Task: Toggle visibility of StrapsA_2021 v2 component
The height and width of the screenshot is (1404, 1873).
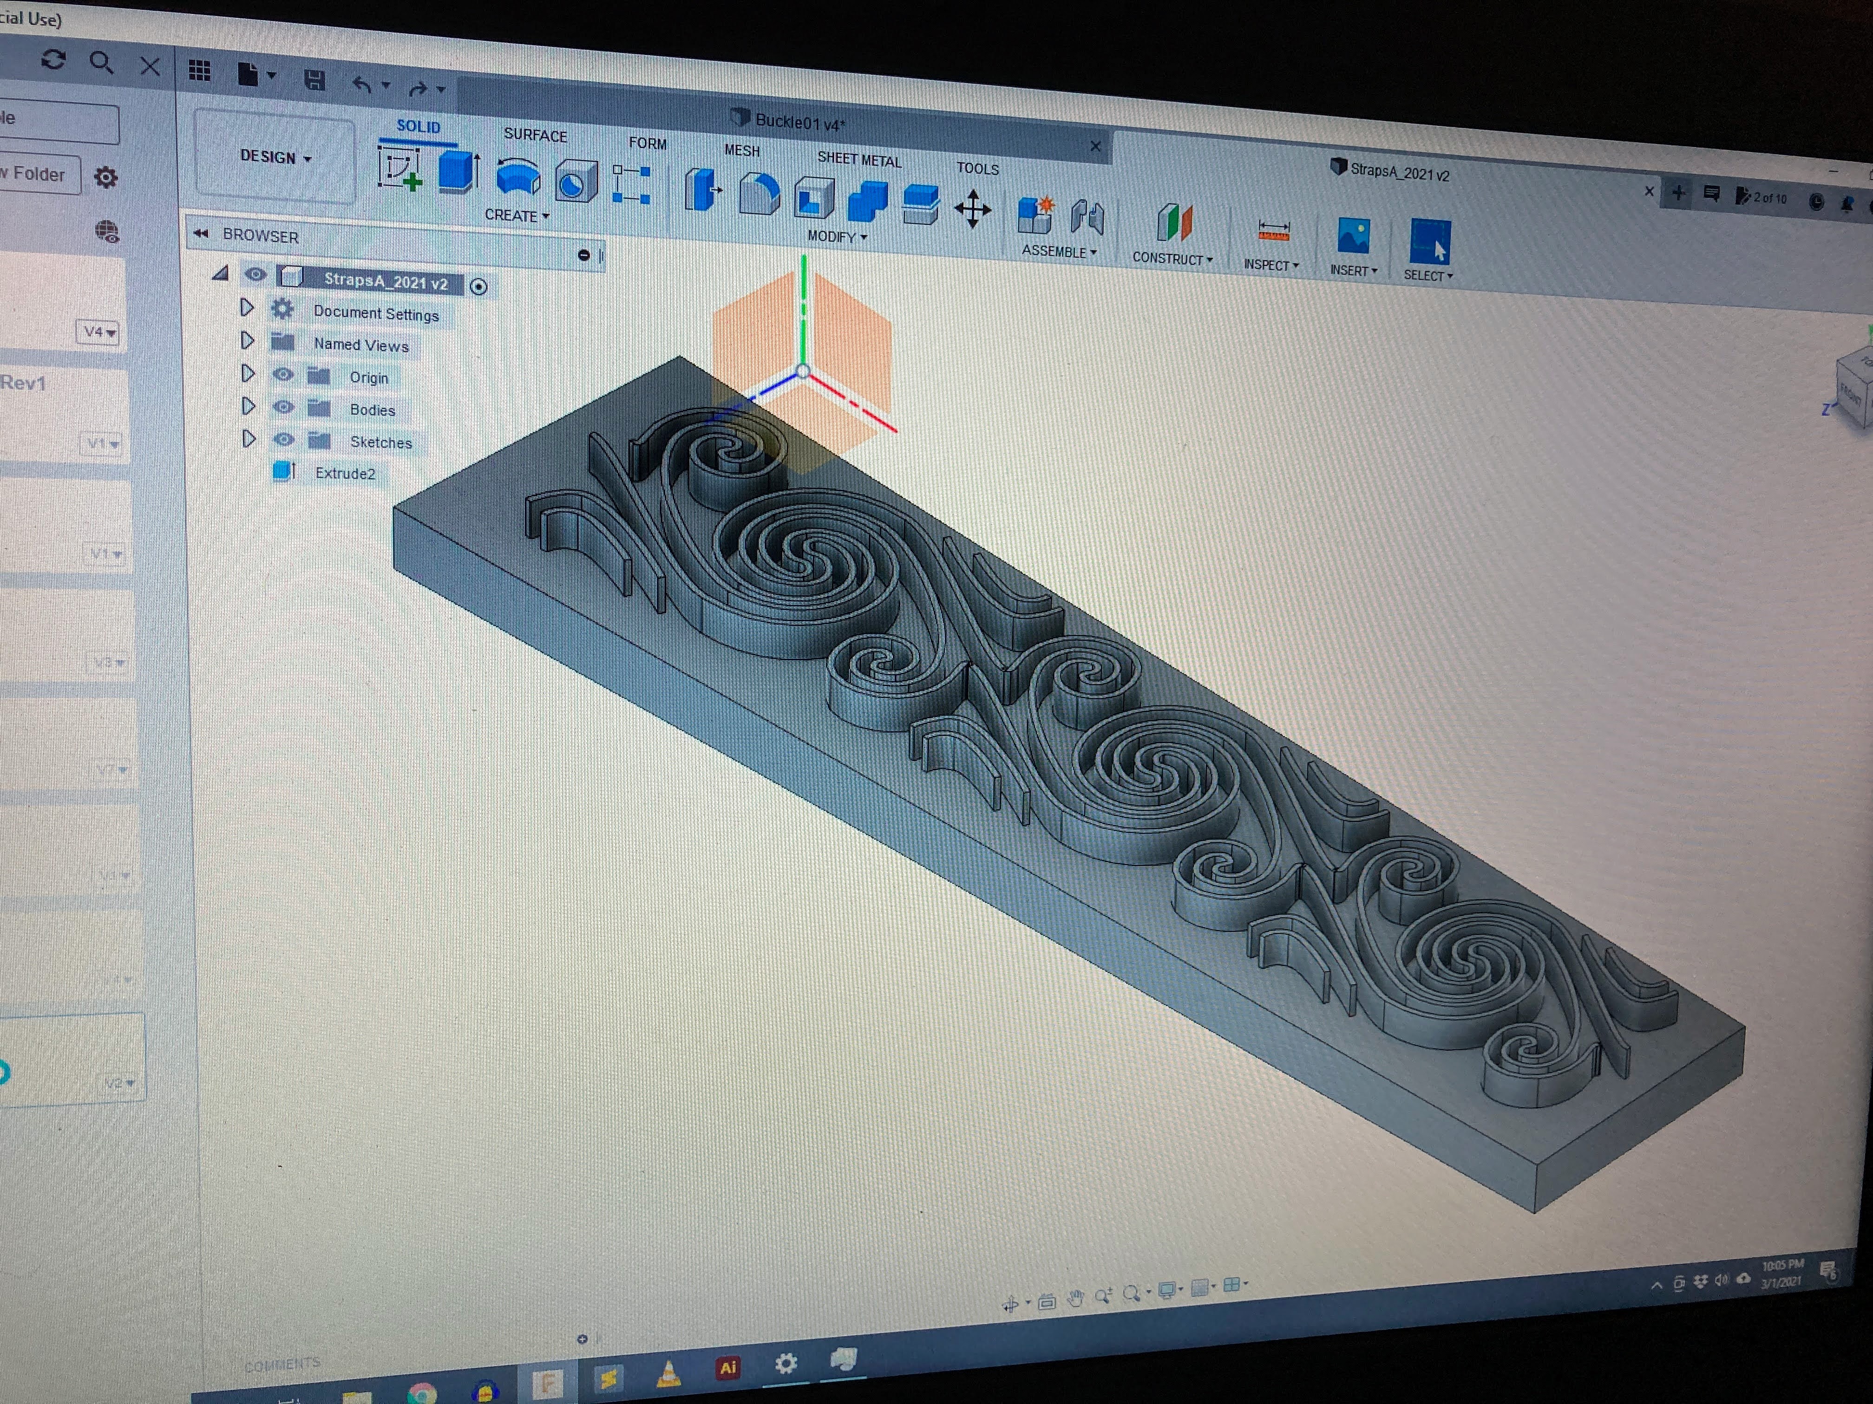Action: pos(255,274)
